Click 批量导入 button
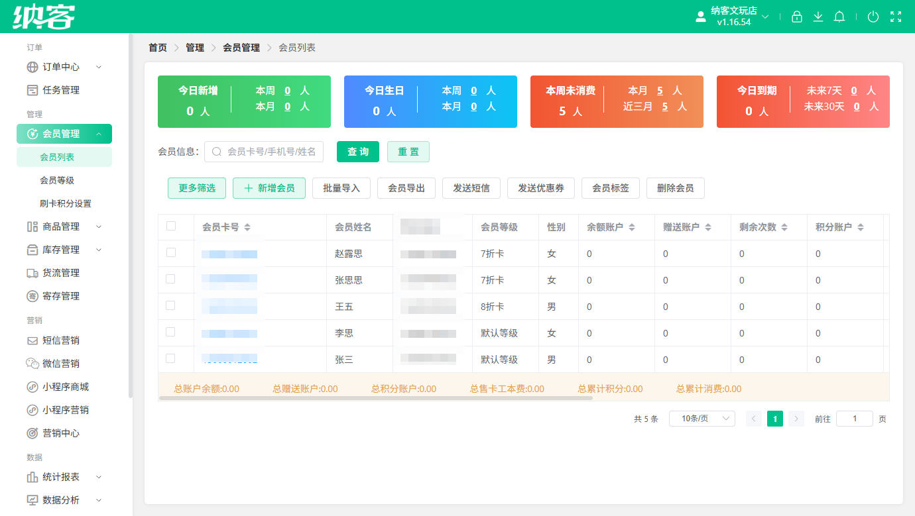Screen dimensions: 915x516 [341, 188]
